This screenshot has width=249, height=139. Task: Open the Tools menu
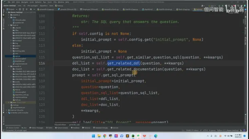[x=50, y=2]
